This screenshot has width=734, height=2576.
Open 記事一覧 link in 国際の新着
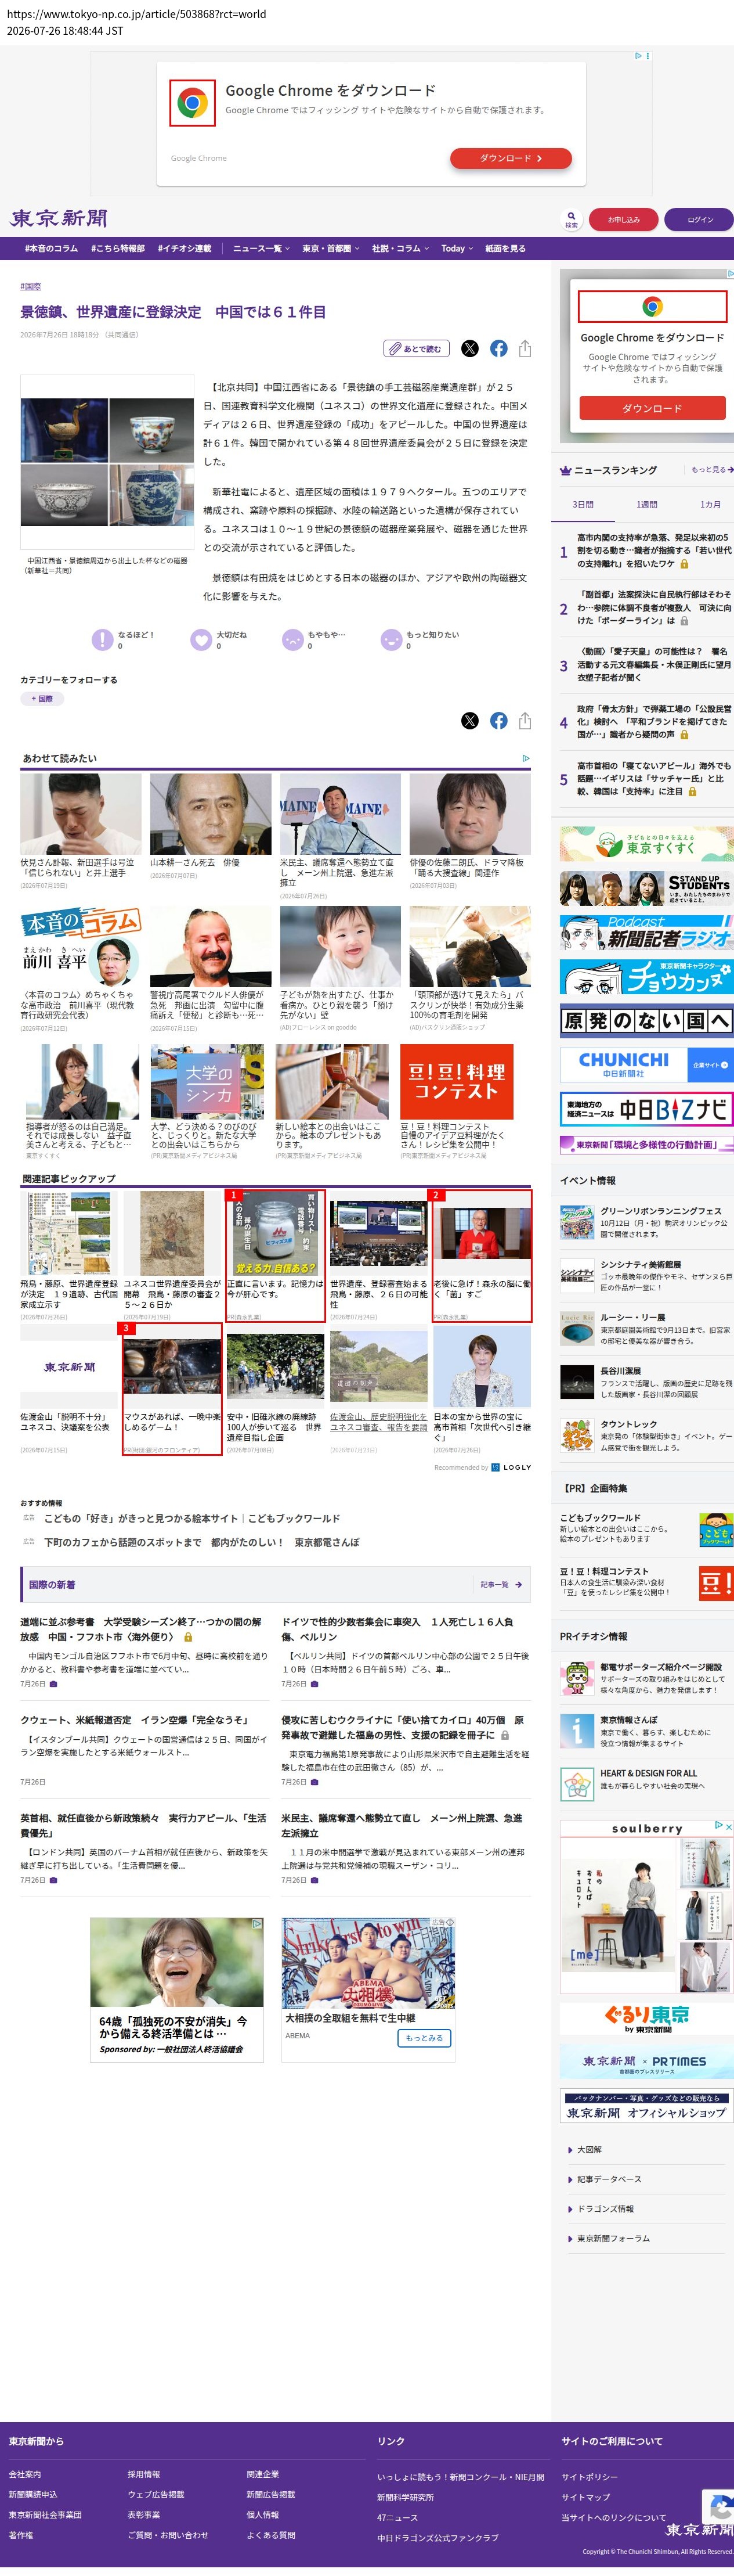click(x=500, y=1584)
